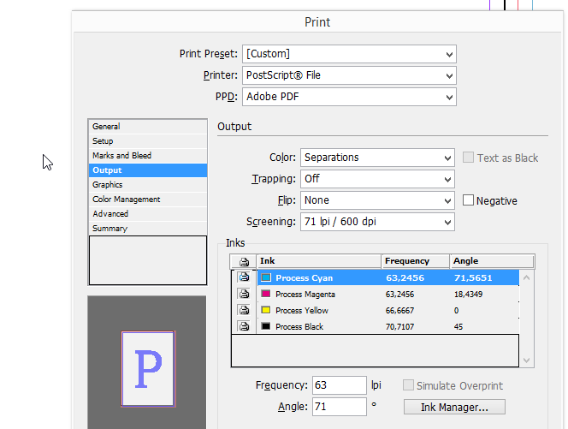Open the Ink Manager dialog
The image size is (568, 429).
(454, 408)
